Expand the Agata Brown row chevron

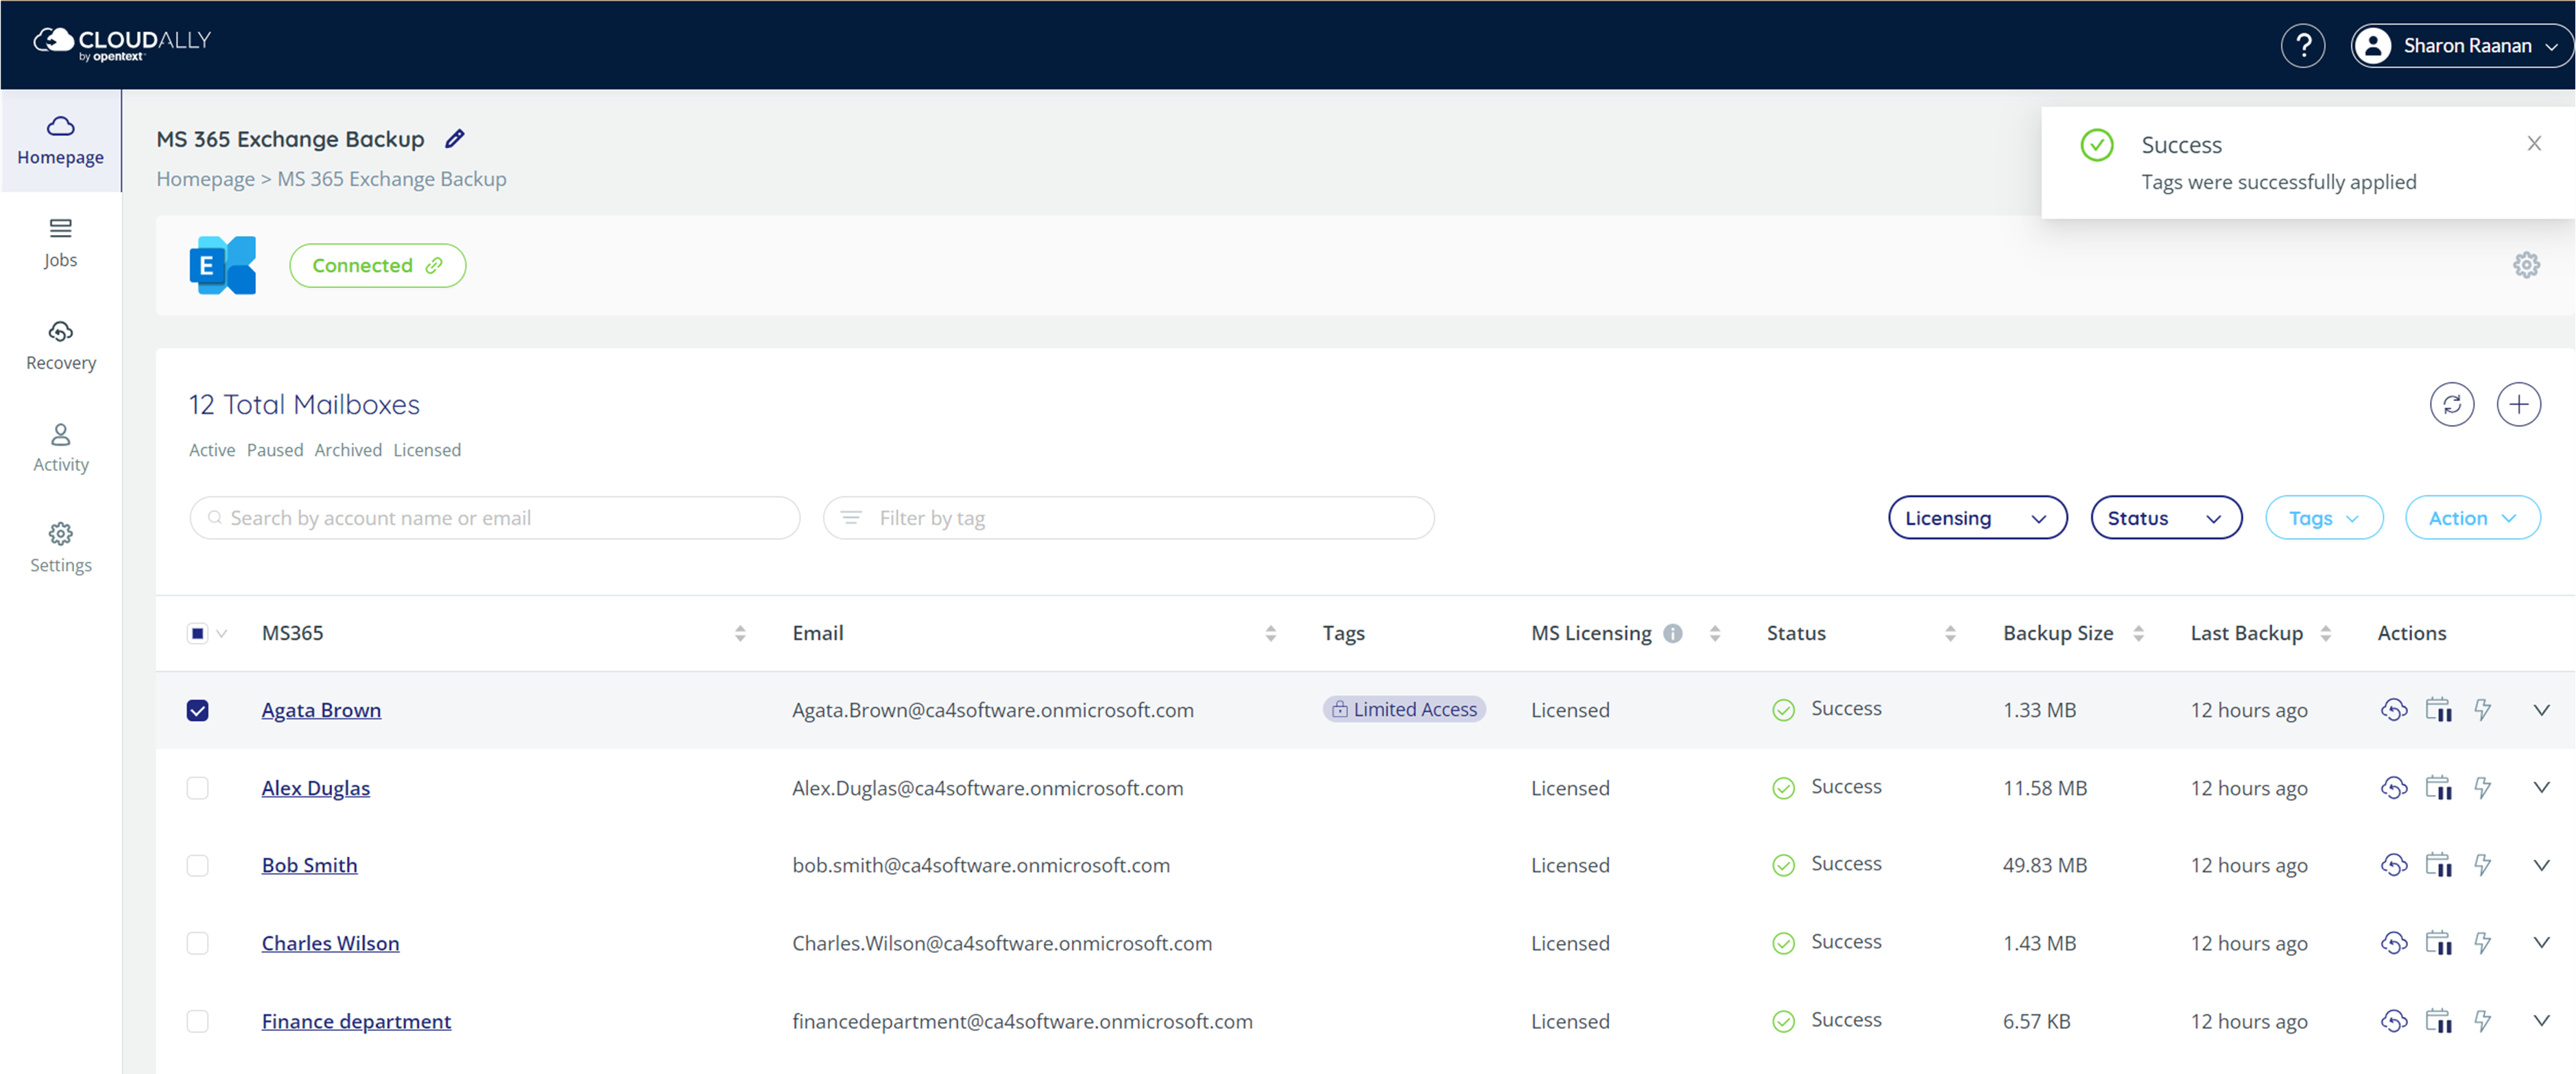tap(2541, 709)
